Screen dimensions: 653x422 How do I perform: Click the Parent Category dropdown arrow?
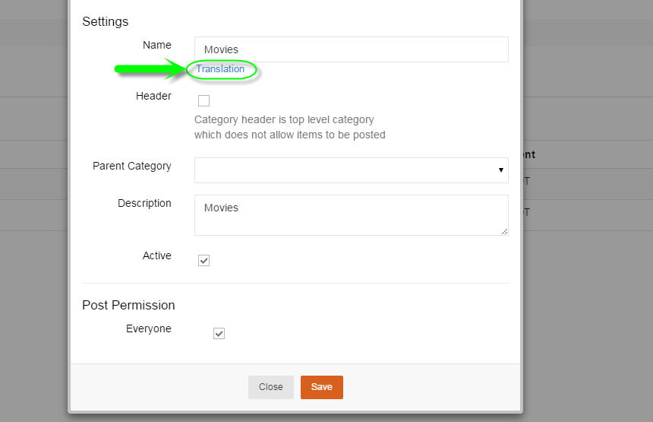(501, 170)
